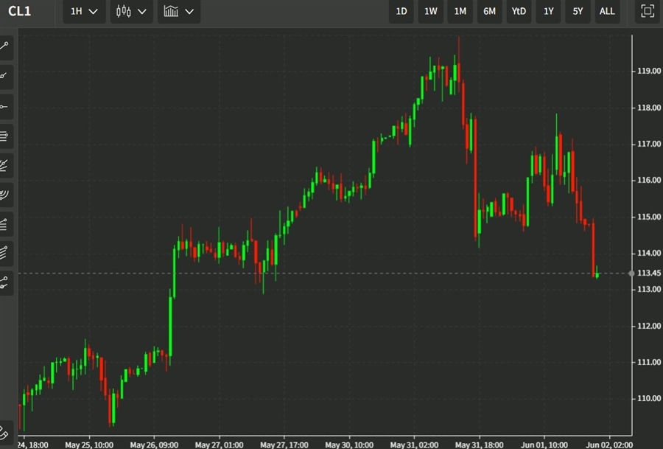Select the ray line drawing tool
The image size is (663, 449).
pos(5,76)
